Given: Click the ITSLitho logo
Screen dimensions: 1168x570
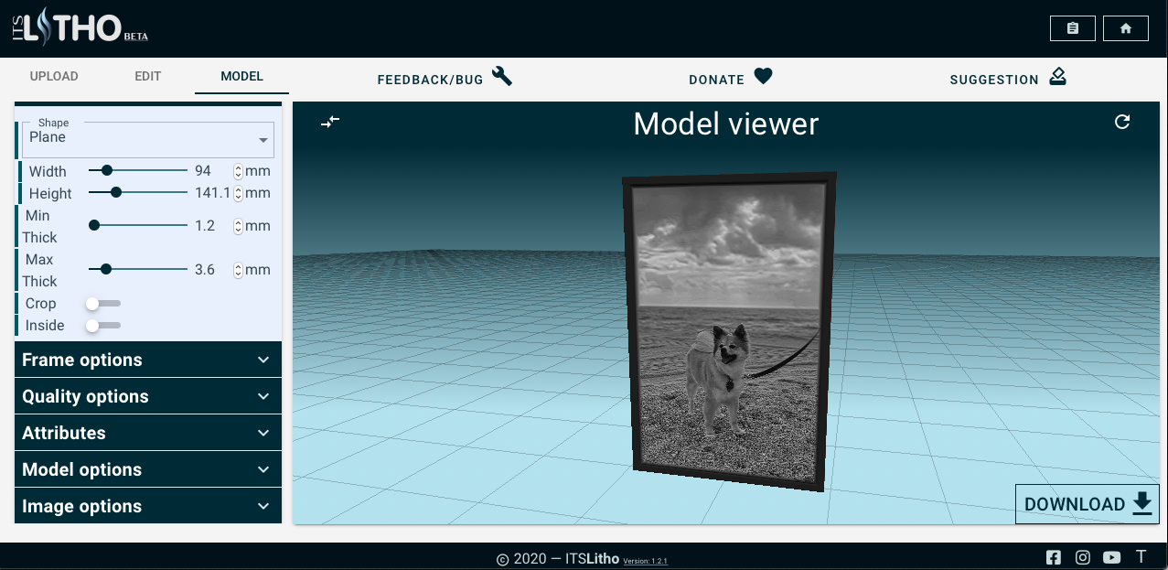Looking at the screenshot, I should [80, 26].
